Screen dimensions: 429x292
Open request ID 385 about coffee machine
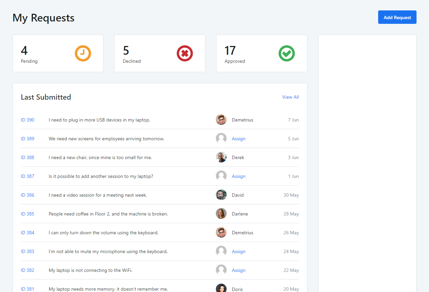(x=28, y=214)
